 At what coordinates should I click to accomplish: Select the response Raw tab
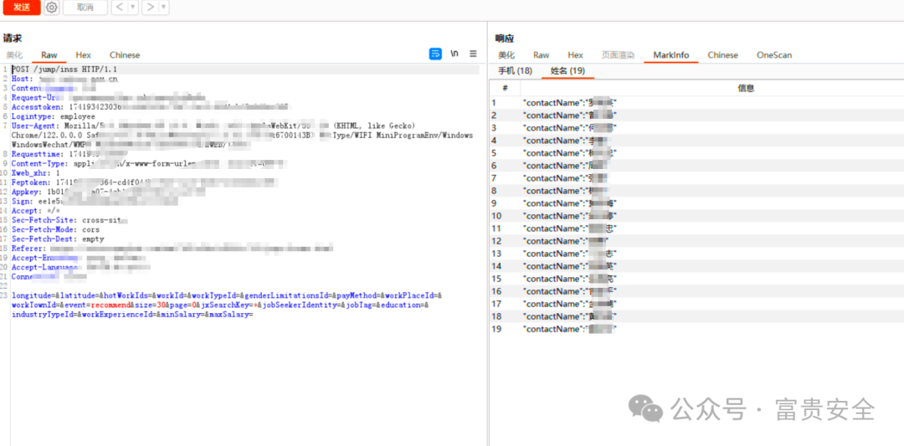coord(541,55)
